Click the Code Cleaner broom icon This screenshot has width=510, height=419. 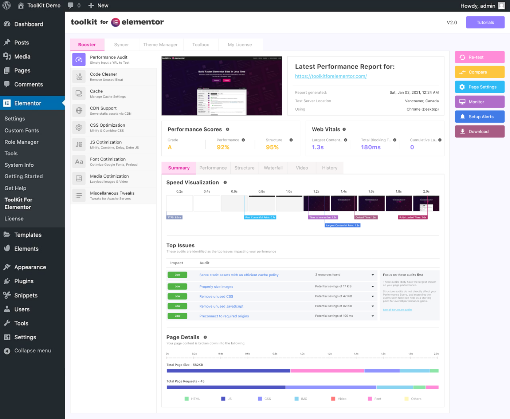[x=79, y=76]
